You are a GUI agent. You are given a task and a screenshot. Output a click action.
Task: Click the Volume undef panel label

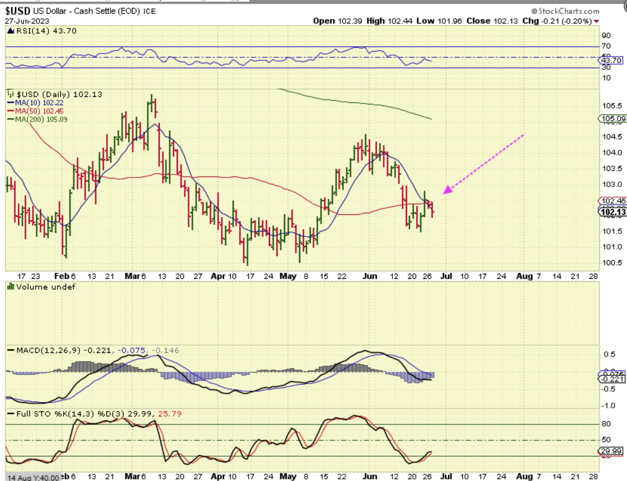pos(46,287)
